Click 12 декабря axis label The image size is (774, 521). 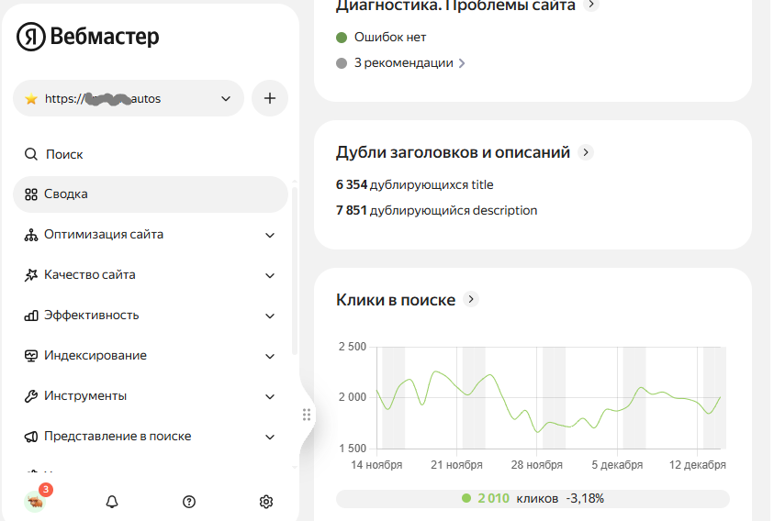click(x=698, y=465)
